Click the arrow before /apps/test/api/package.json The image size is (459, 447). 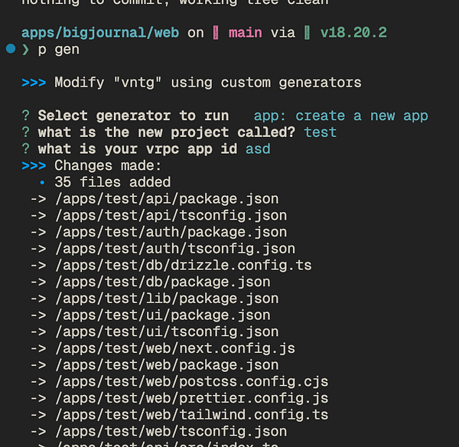click(x=38, y=199)
